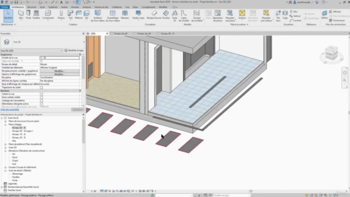Image resolution: width=350 pixels, height=197 pixels.
Task: Open the Visionneuse work plane viewer
Action: tap(337, 20)
